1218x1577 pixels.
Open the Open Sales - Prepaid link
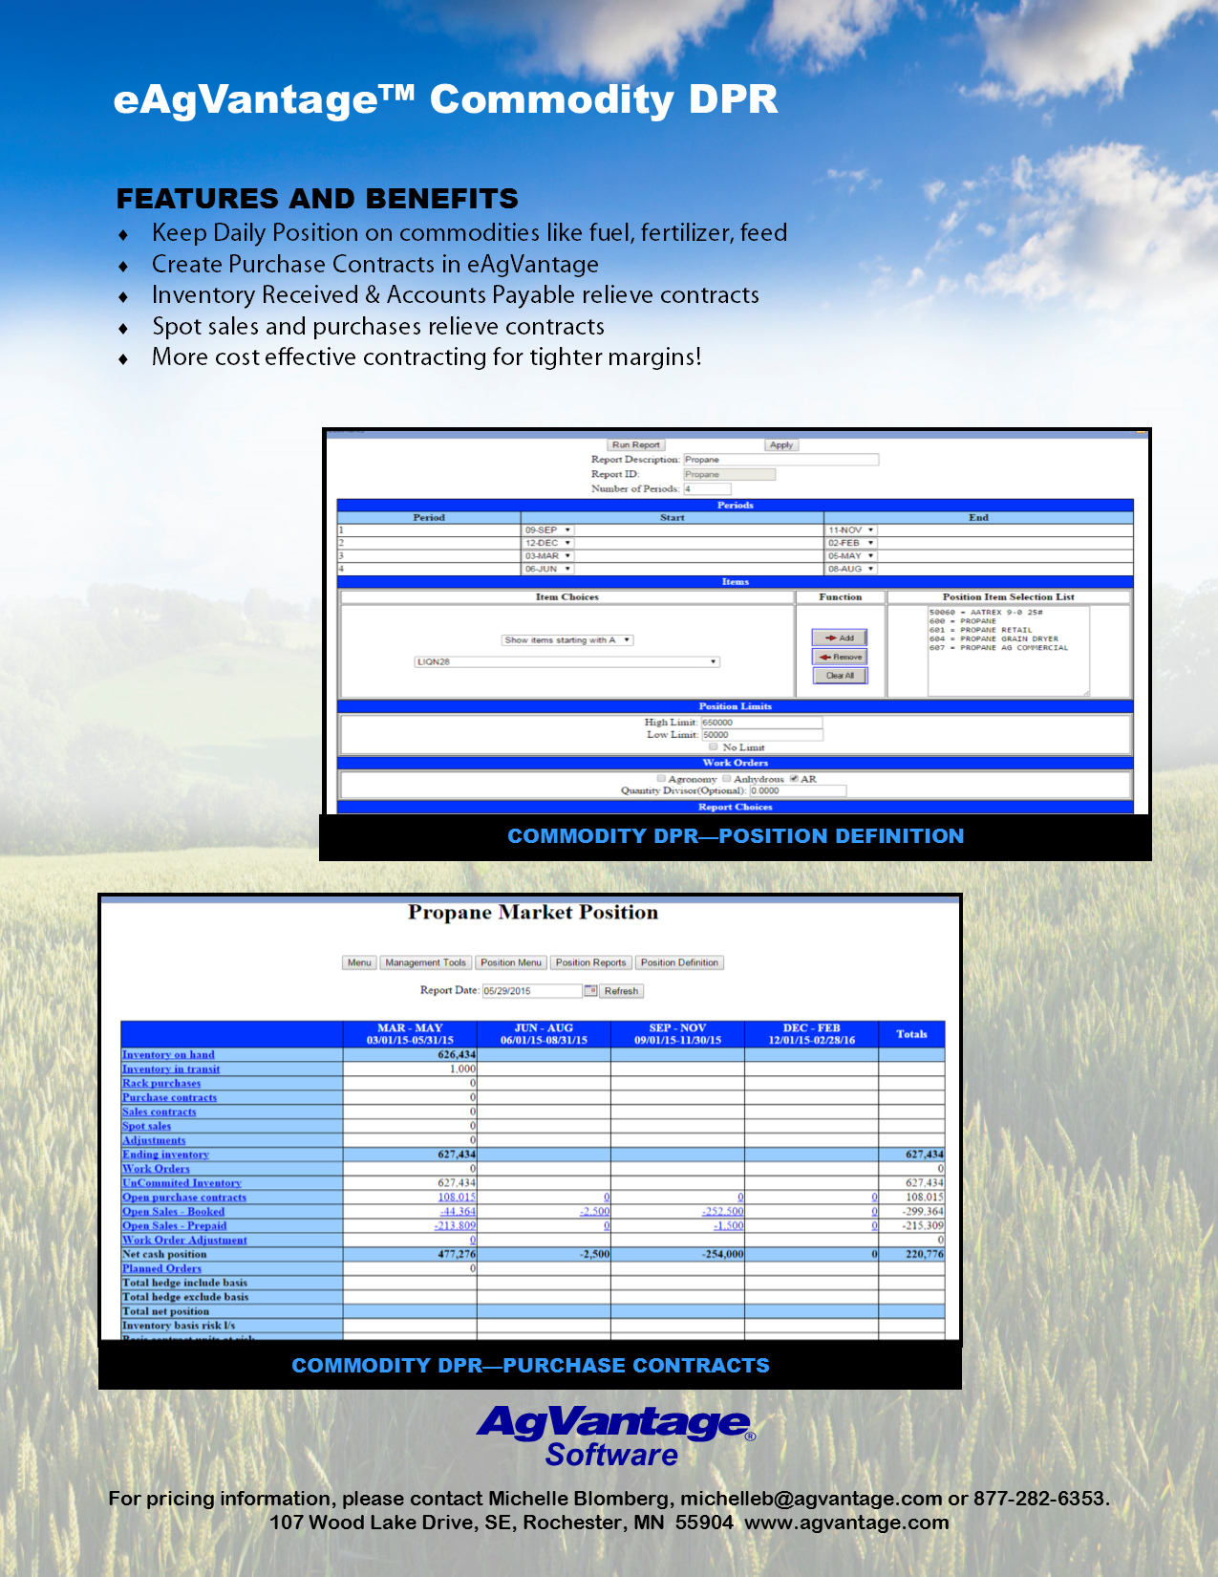(x=174, y=1226)
